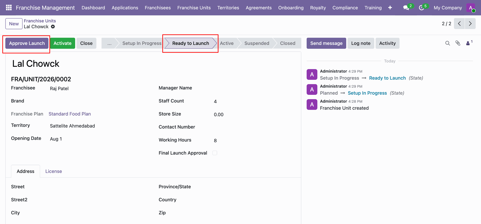
Task: Schedule an Activity from chatter
Action: pos(387,43)
